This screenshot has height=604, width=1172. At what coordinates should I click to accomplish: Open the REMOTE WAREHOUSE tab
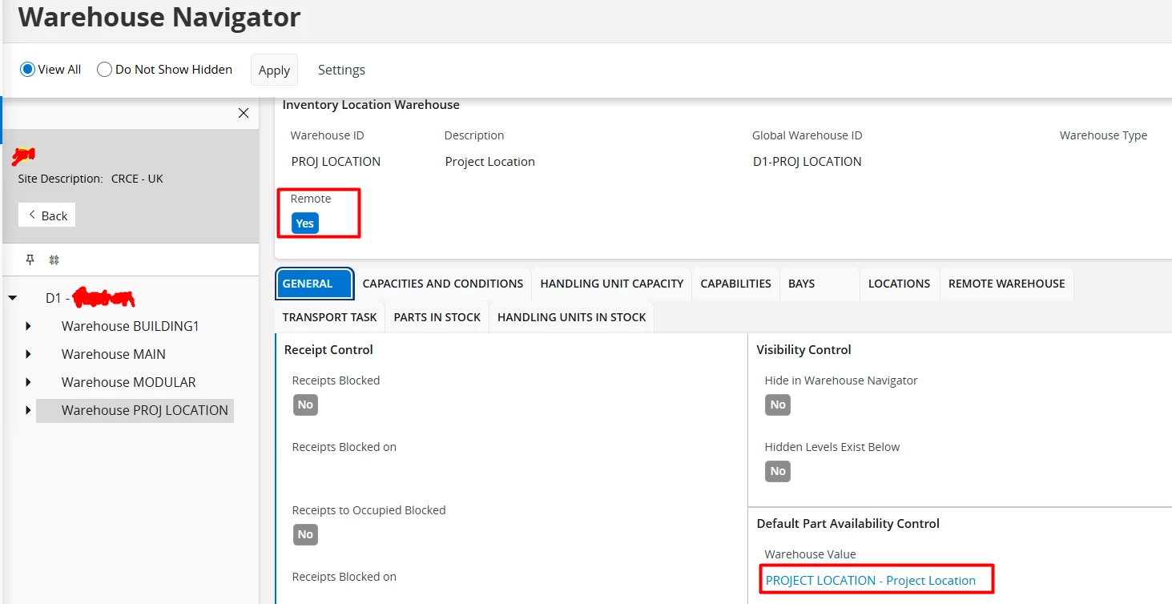click(1007, 284)
